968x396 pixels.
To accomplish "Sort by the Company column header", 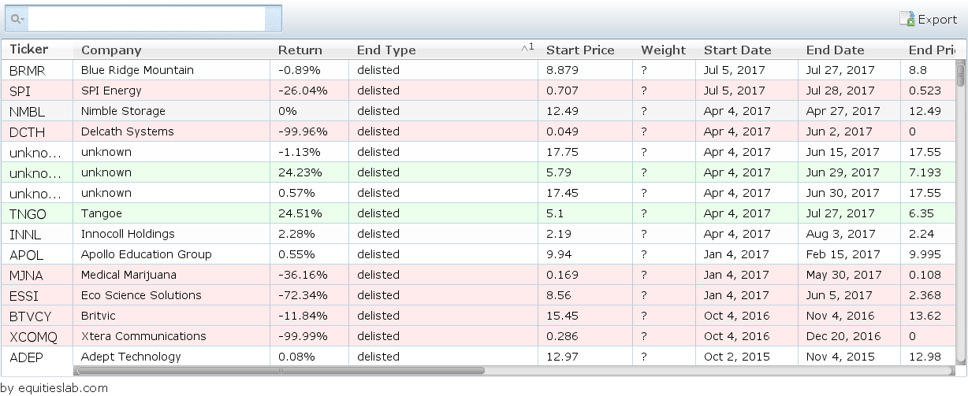I will [x=171, y=50].
